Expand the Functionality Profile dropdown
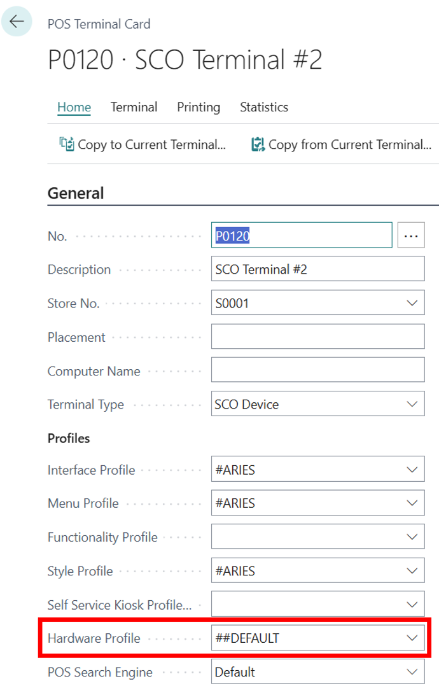Viewport: 439px width, 695px height. [x=412, y=537]
